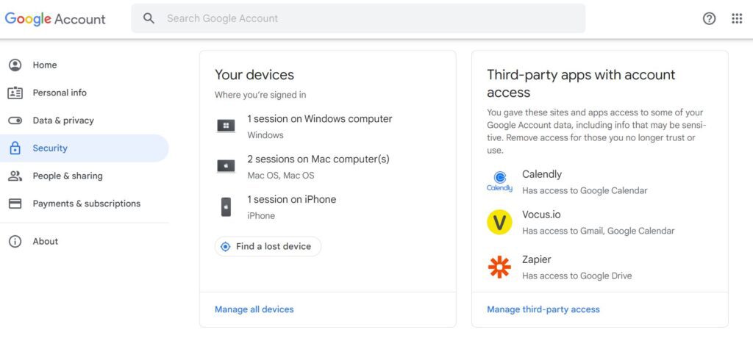Click the Mac computer device icon
753x338 pixels.
(226, 166)
